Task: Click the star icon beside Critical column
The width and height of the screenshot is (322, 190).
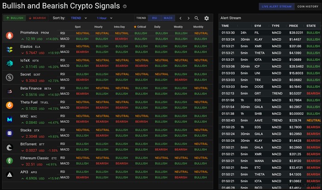Action: pos(135,27)
